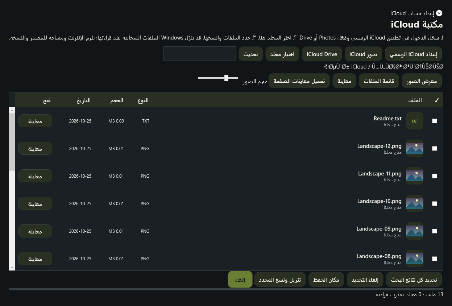Select the Landscape-11.png image icon
452x306 pixels.
[415, 176]
